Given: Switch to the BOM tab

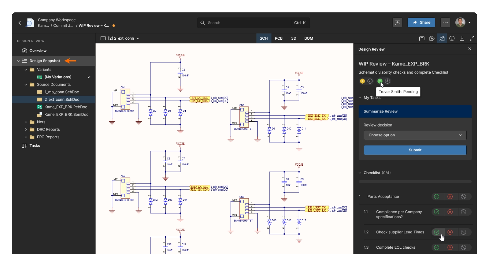Looking at the screenshot, I should pos(309,38).
